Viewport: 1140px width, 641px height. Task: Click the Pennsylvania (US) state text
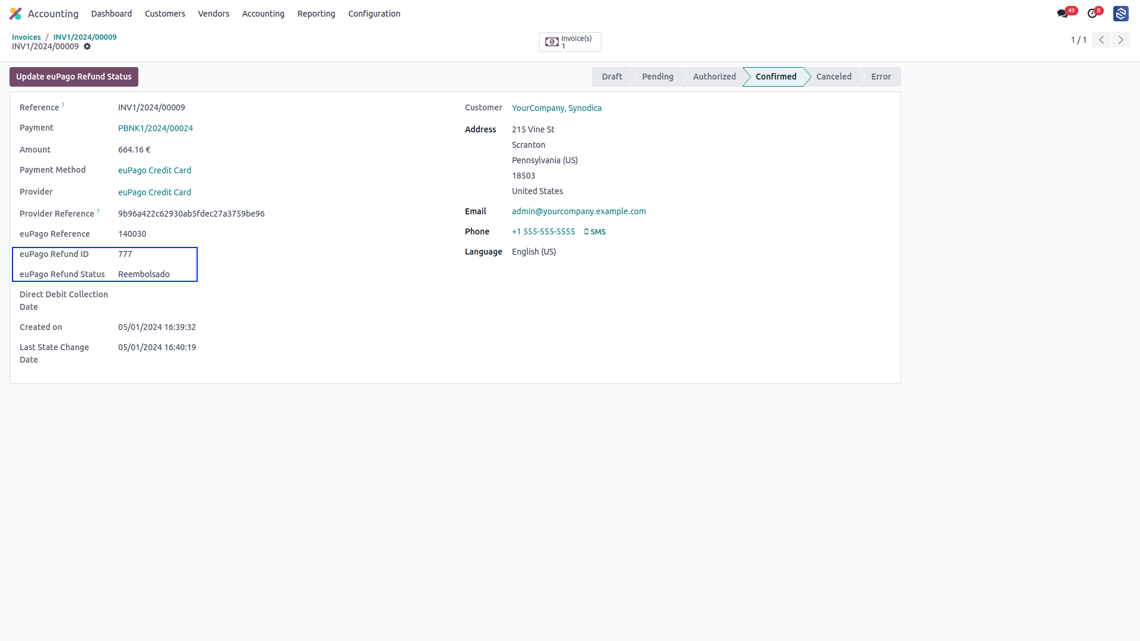point(544,160)
